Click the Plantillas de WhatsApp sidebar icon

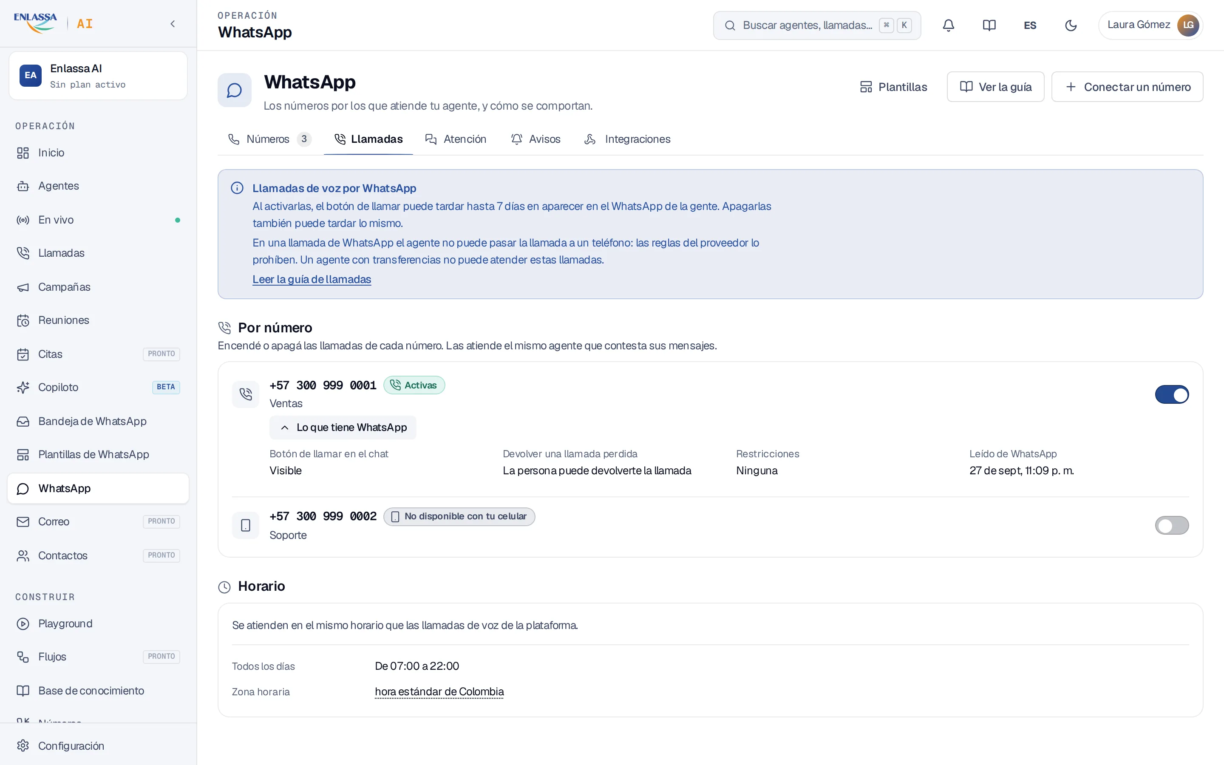point(23,455)
